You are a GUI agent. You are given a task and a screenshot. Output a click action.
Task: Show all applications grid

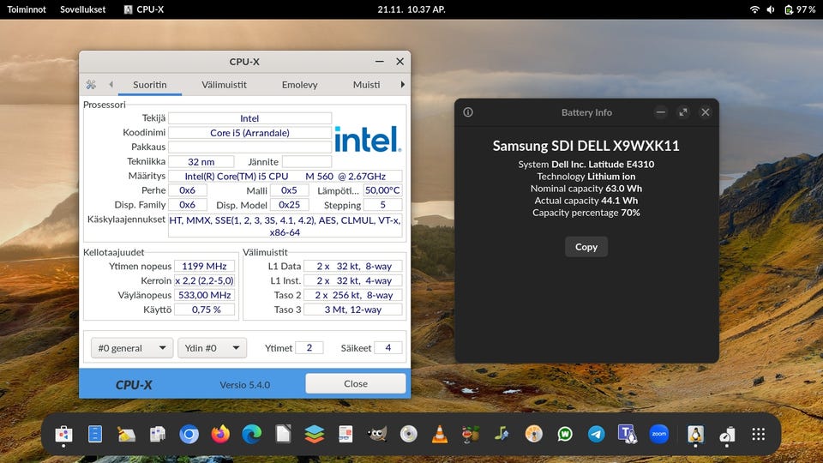(x=758, y=435)
